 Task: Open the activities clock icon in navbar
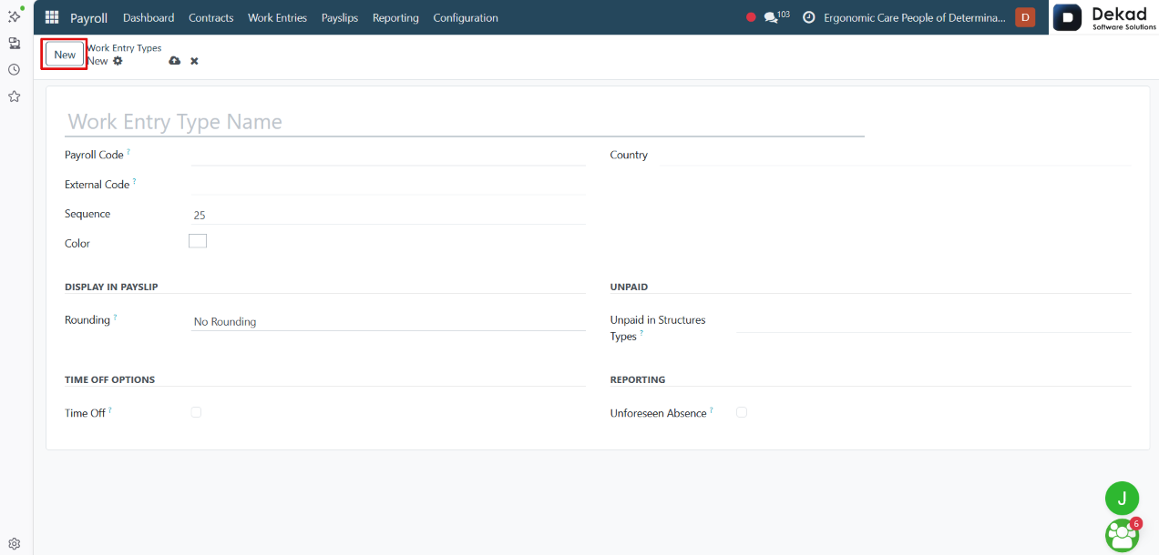click(808, 17)
